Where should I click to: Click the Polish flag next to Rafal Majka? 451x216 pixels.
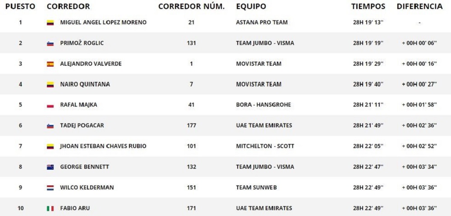50,105
